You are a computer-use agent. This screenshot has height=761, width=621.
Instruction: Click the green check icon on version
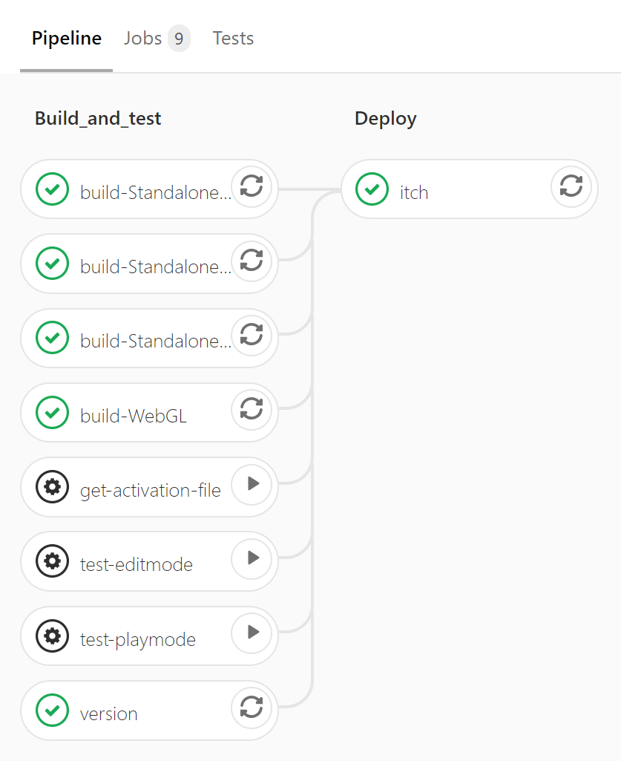pyautogui.click(x=52, y=711)
